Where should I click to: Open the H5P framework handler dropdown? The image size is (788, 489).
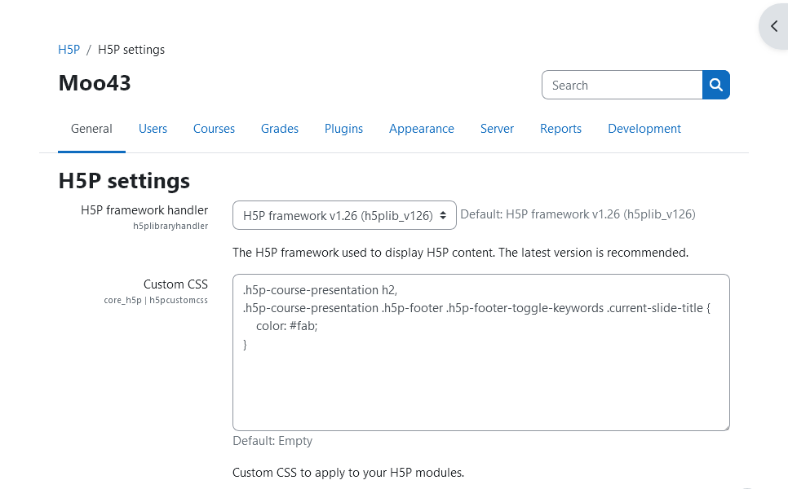point(344,215)
